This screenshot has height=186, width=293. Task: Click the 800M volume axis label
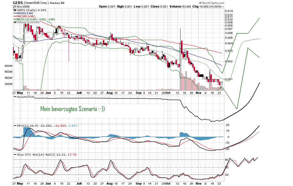[x=8, y=66]
